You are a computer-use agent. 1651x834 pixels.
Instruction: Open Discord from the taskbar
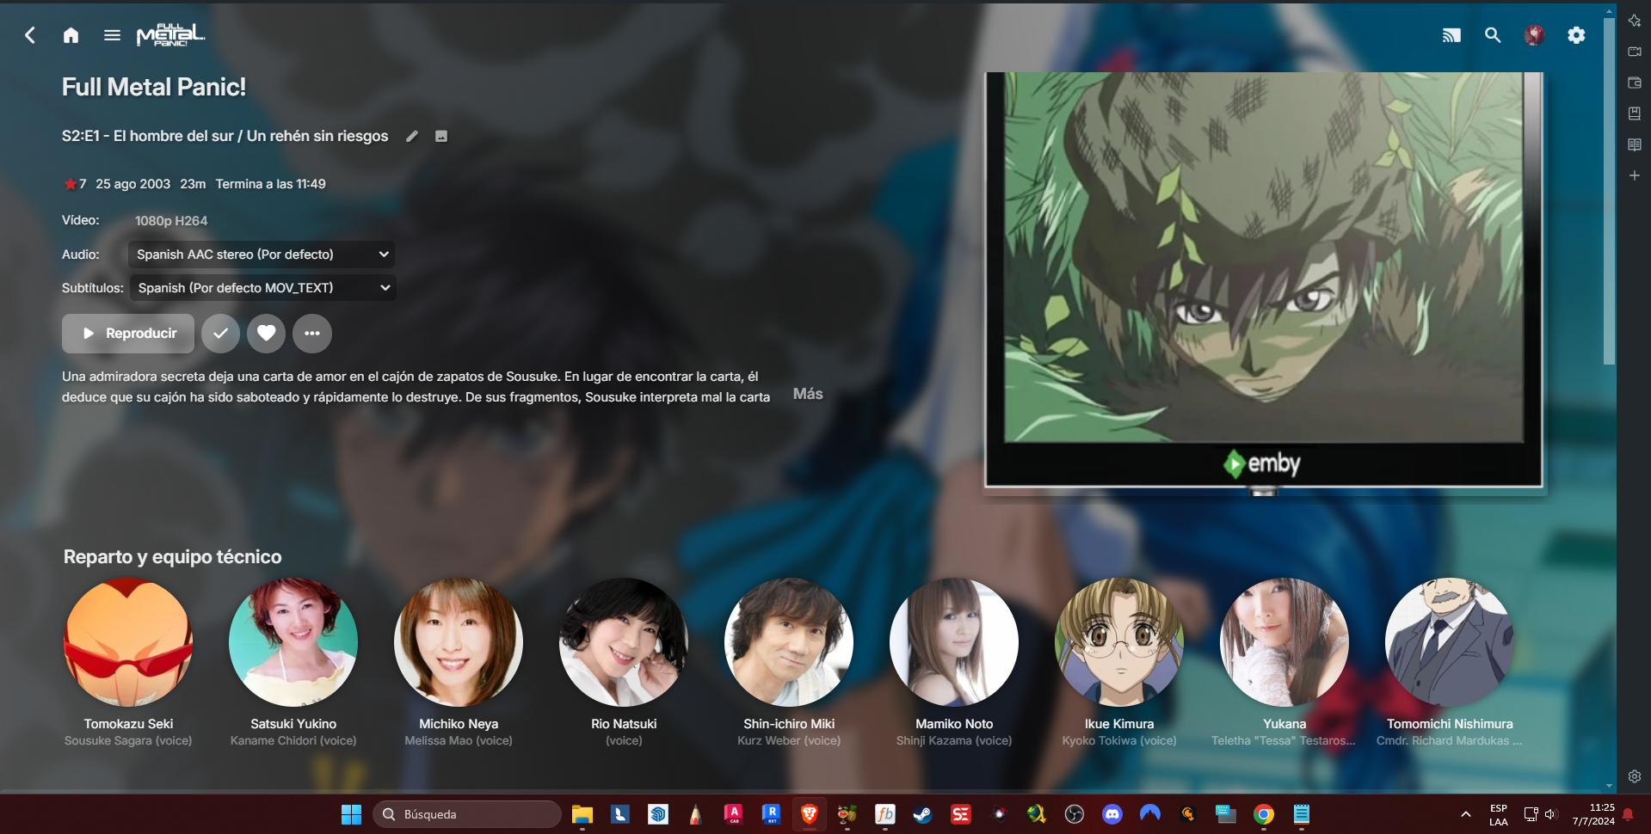click(1112, 814)
